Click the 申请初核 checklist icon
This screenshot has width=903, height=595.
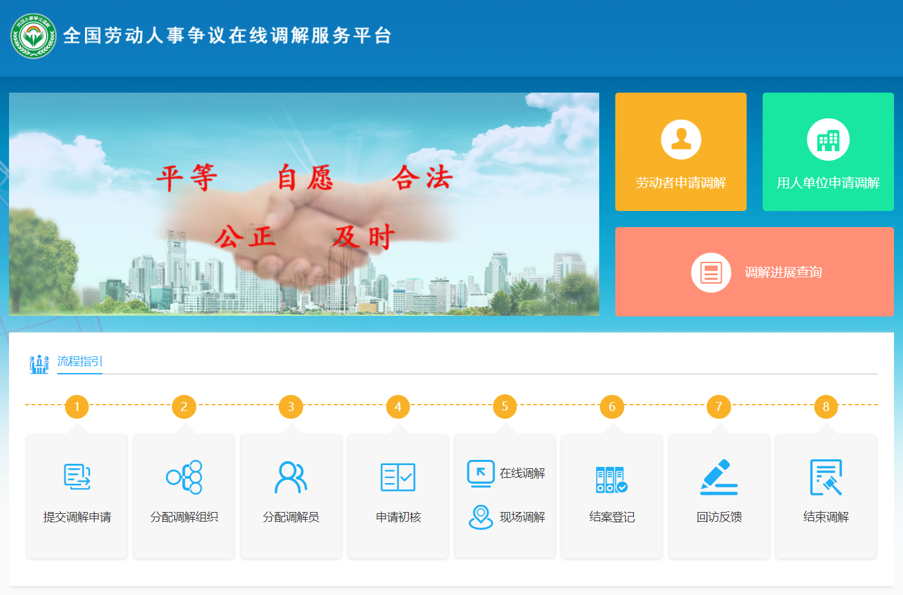pos(398,477)
